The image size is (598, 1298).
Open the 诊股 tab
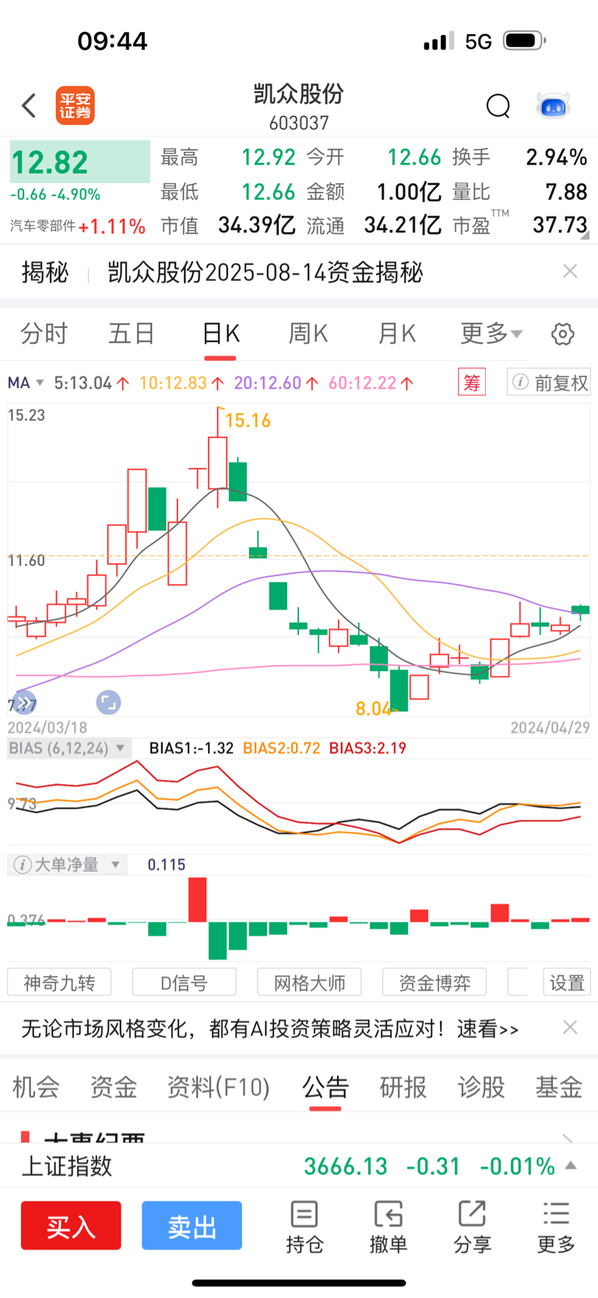click(481, 1087)
